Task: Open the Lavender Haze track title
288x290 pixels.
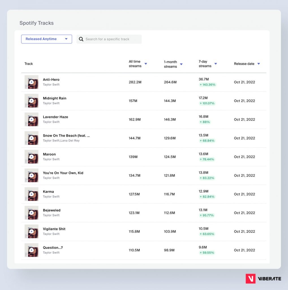Action: pos(55,117)
